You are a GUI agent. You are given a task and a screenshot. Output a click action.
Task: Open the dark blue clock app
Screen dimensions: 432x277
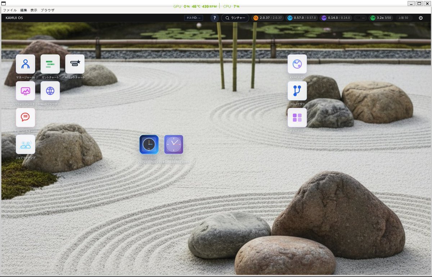point(149,144)
